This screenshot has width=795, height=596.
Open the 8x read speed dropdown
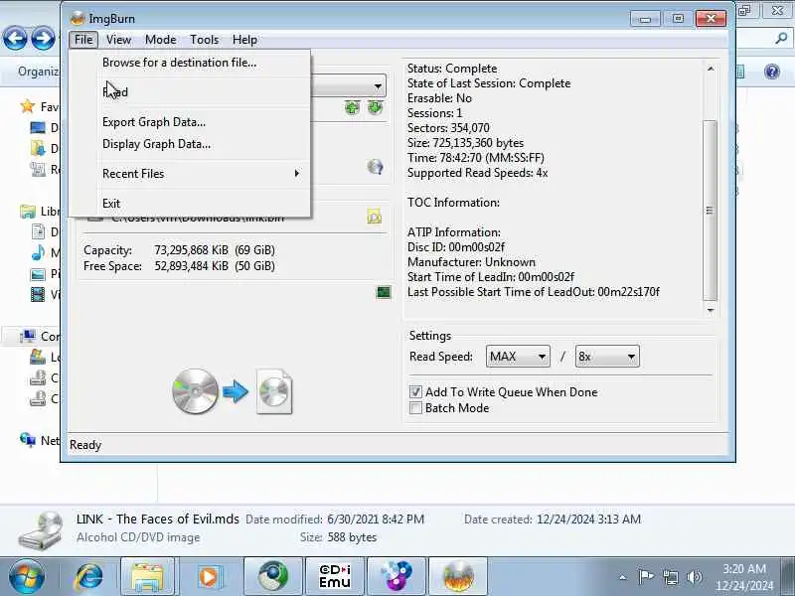pos(607,357)
